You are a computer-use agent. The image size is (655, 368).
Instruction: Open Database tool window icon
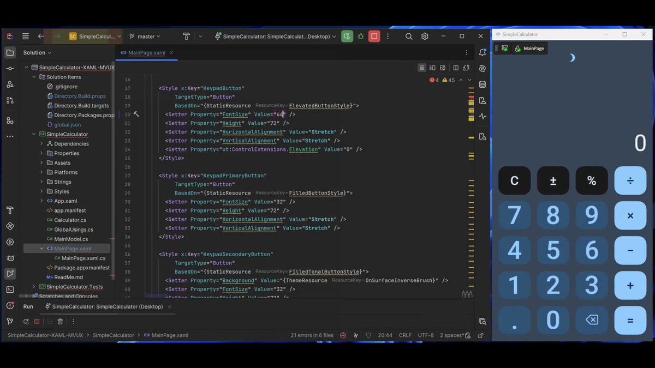click(483, 85)
